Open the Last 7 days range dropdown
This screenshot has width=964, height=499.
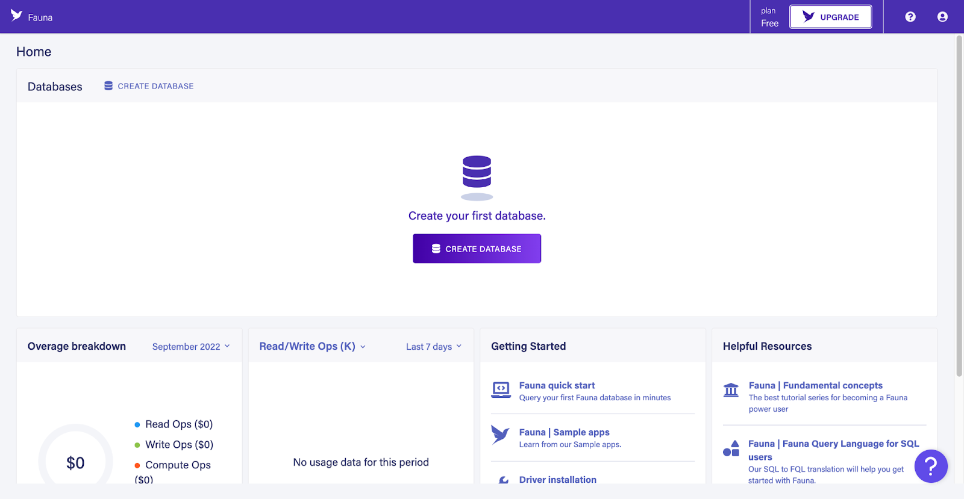point(434,347)
